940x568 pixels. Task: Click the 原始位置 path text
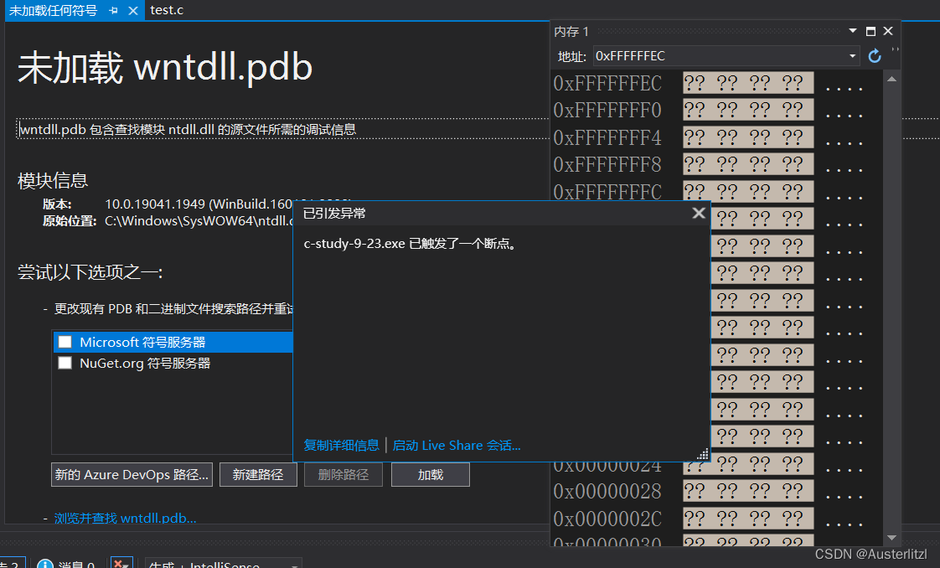[x=199, y=220]
